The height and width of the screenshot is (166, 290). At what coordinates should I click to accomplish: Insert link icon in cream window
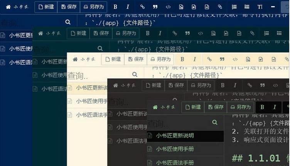[x=209, y=59]
